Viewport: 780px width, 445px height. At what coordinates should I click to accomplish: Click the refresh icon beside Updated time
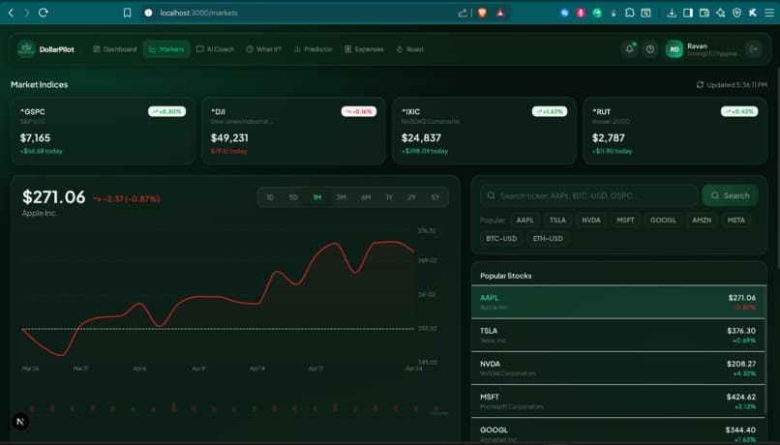(x=700, y=84)
